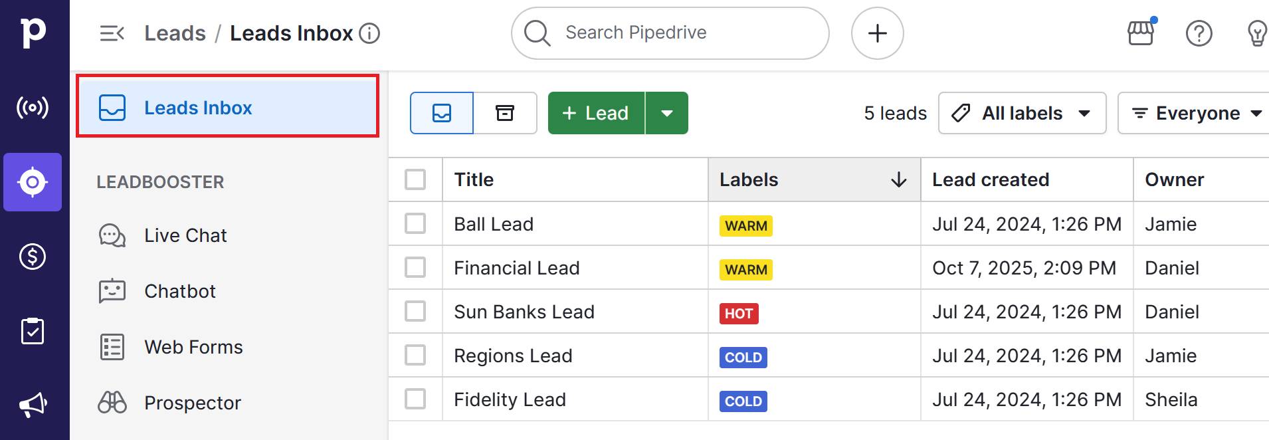Click the Chatbot icon
Screen dimensions: 1269x440
coord(112,291)
